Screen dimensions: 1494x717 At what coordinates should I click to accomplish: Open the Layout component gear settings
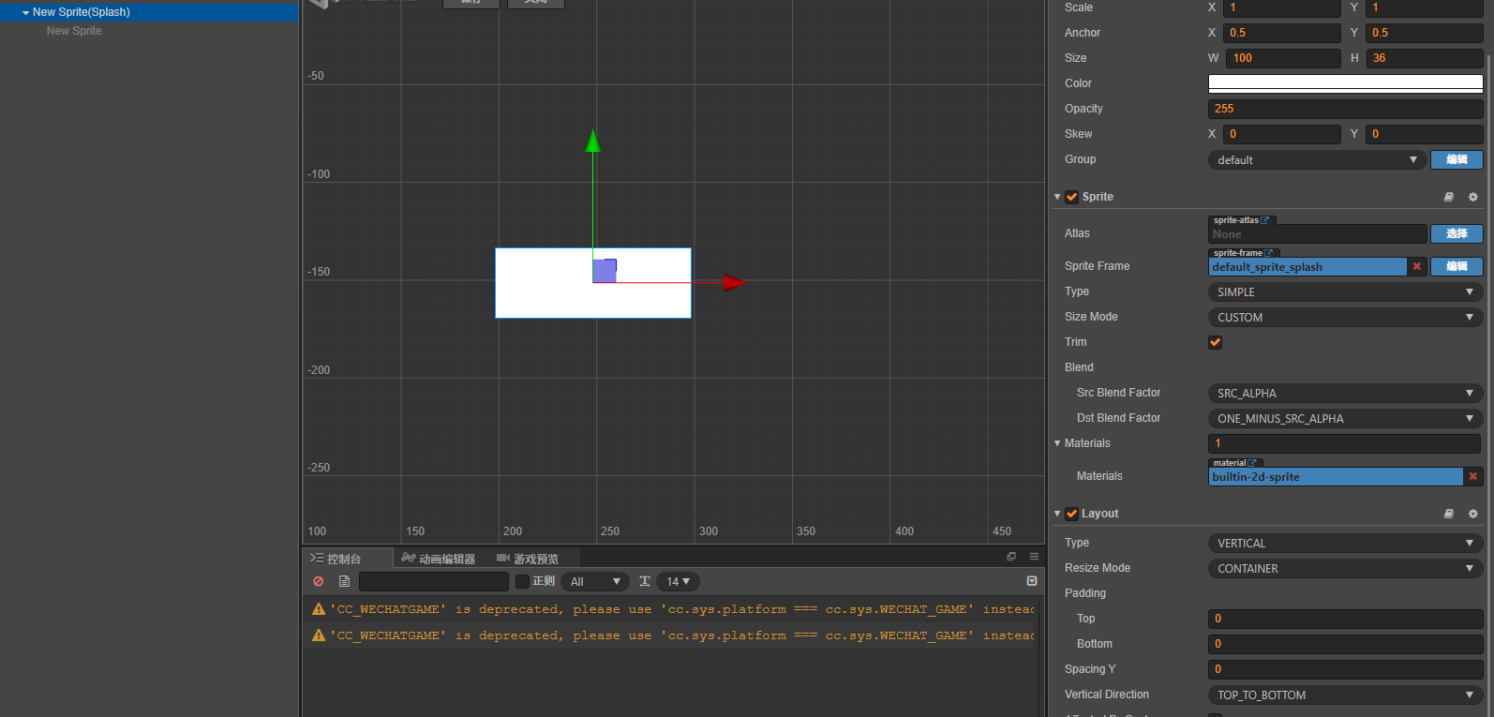coord(1472,514)
